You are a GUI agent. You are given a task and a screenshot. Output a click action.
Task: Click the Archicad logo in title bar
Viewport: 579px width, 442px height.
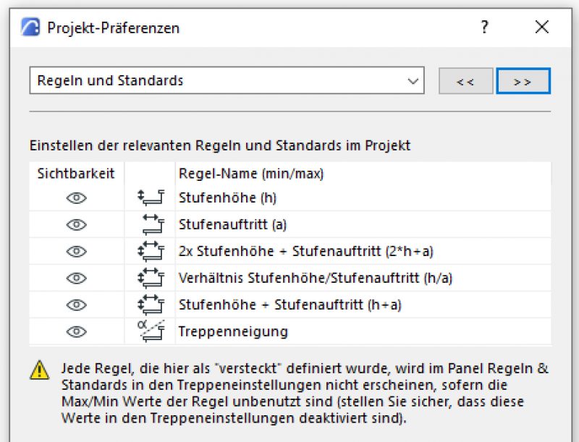(30, 27)
